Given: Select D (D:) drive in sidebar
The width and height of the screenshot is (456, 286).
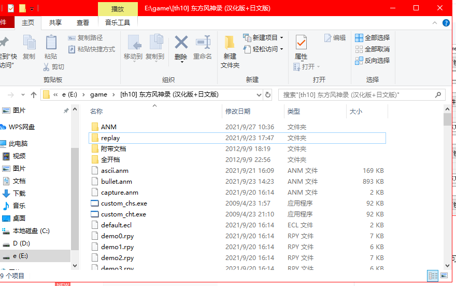Looking at the screenshot, I should click(x=21, y=243).
